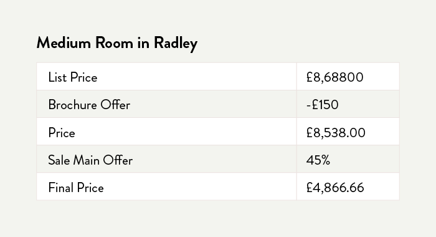Click the 45% sale offer value
Screen dimensions: 436x237
tap(318, 160)
